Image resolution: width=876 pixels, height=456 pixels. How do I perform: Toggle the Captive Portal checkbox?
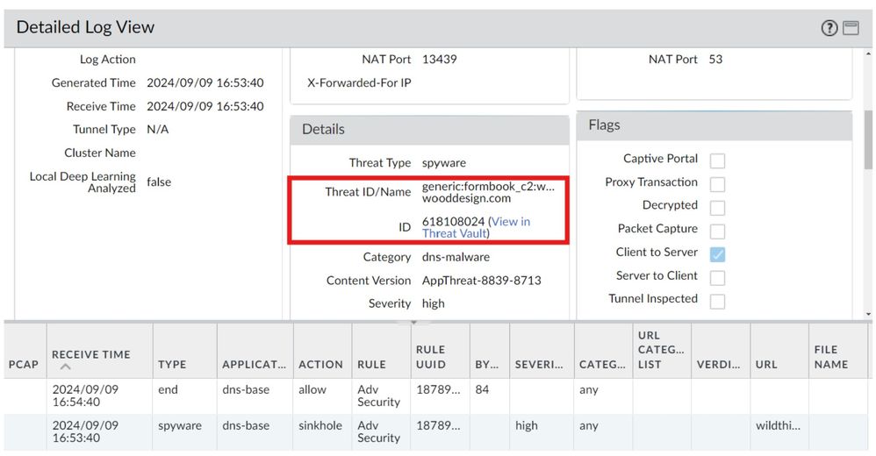[717, 160]
